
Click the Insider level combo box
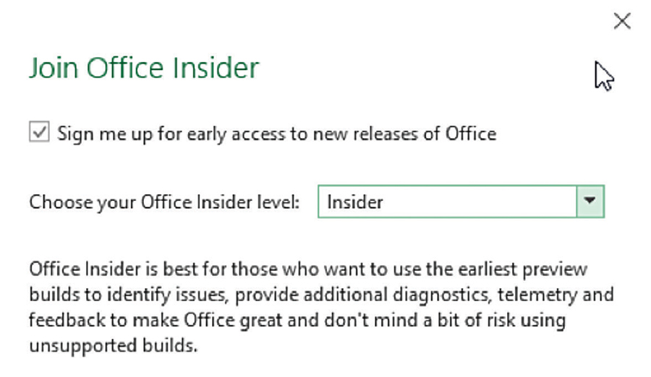point(447,202)
